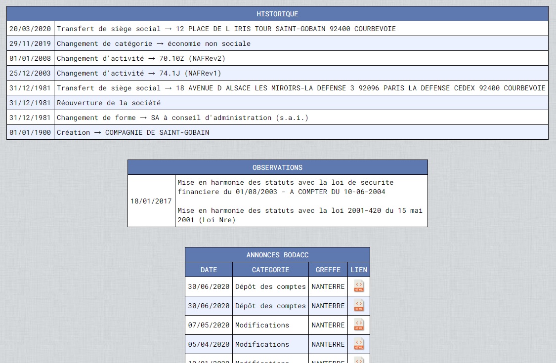Click Changement de catégorie économie non sociale

154,43
